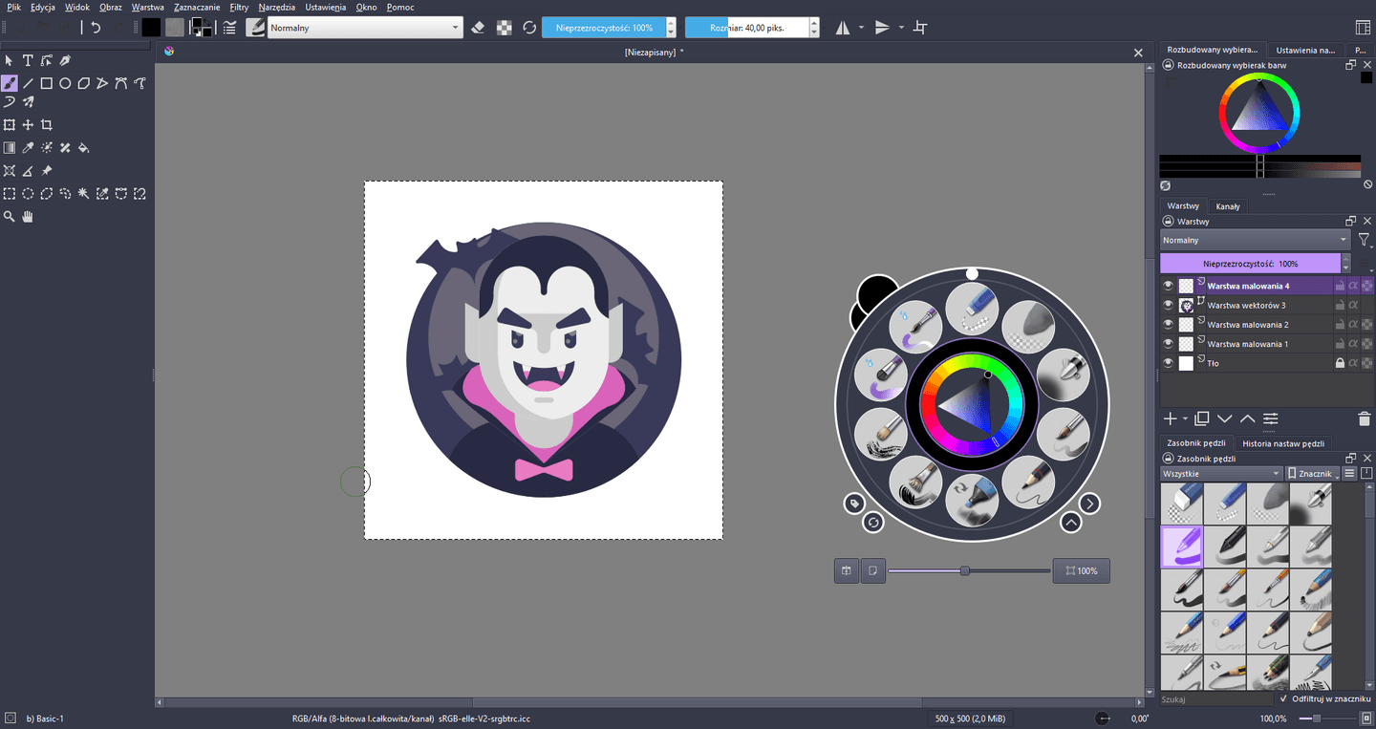Select the Rectangular selection tool

[10, 193]
